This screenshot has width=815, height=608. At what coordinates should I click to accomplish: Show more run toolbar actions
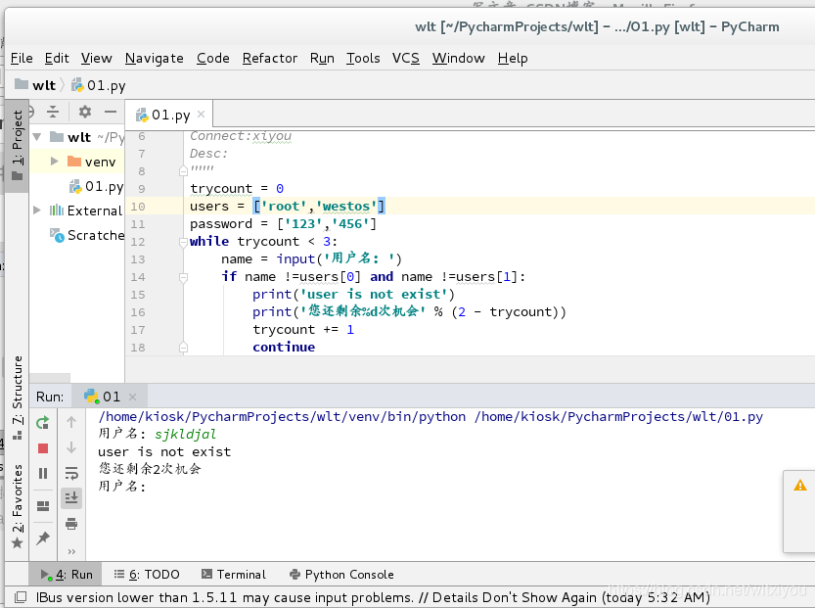[71, 551]
